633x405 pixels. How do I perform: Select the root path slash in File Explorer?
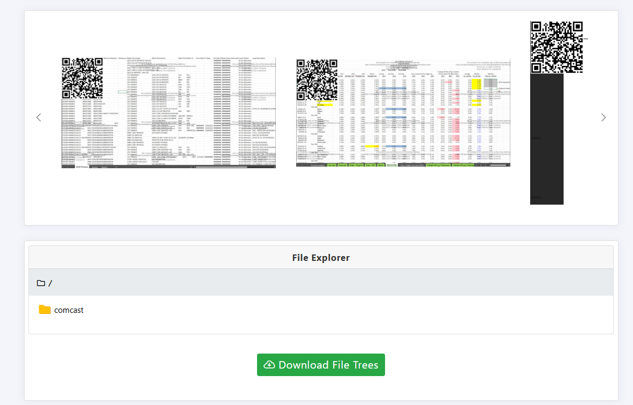pos(50,283)
